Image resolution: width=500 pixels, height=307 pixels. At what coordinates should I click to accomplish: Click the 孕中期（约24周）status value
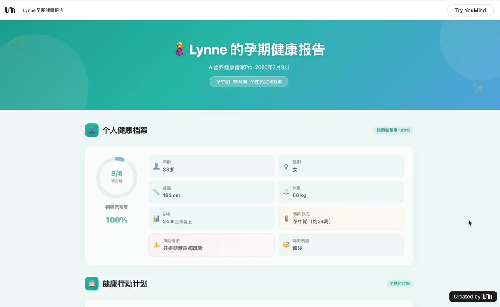coord(312,222)
